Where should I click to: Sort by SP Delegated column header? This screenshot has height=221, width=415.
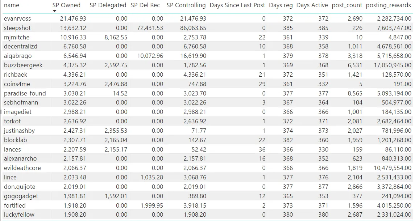[x=108, y=5]
